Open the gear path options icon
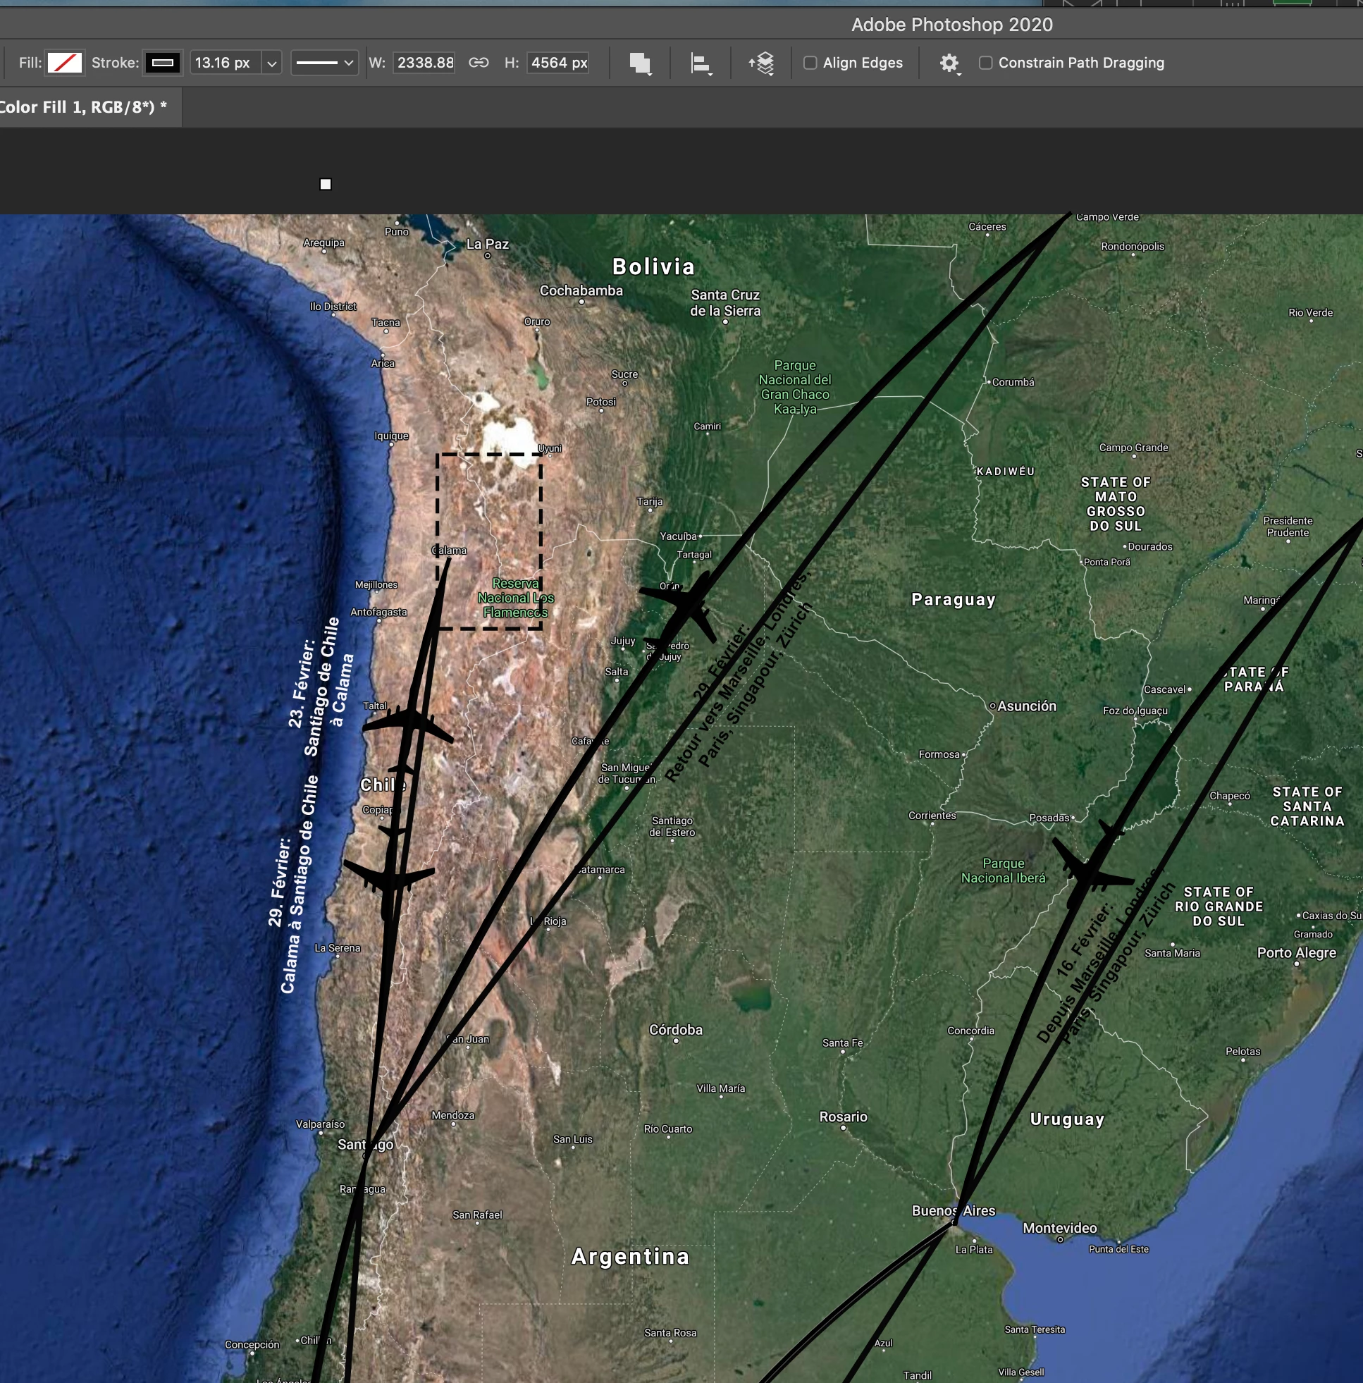Viewport: 1363px width, 1383px height. [949, 63]
